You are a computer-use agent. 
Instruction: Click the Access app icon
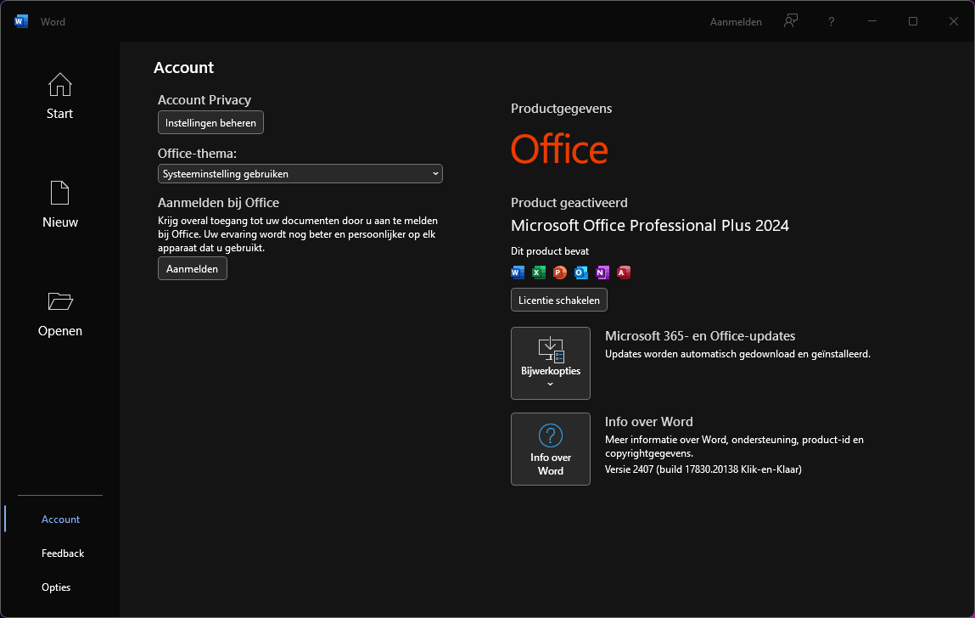coord(623,272)
